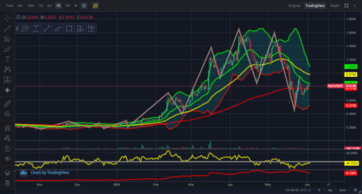The image size is (362, 194).
Task: Click the blue back arrow icon
Action: tap(8, 90)
